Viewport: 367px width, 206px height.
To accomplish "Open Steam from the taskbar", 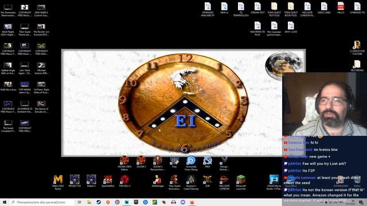I will pos(99,202).
